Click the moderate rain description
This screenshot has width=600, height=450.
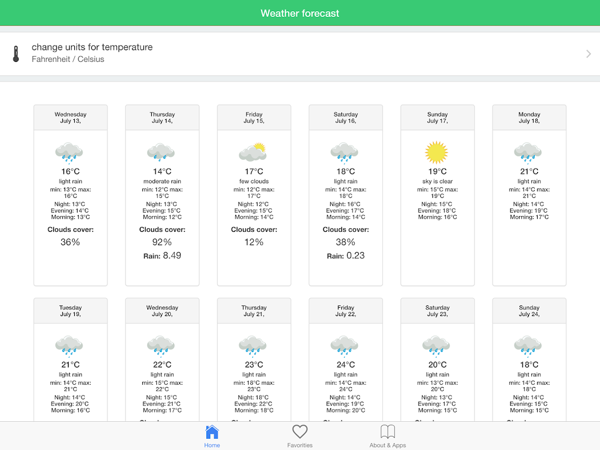click(x=163, y=181)
